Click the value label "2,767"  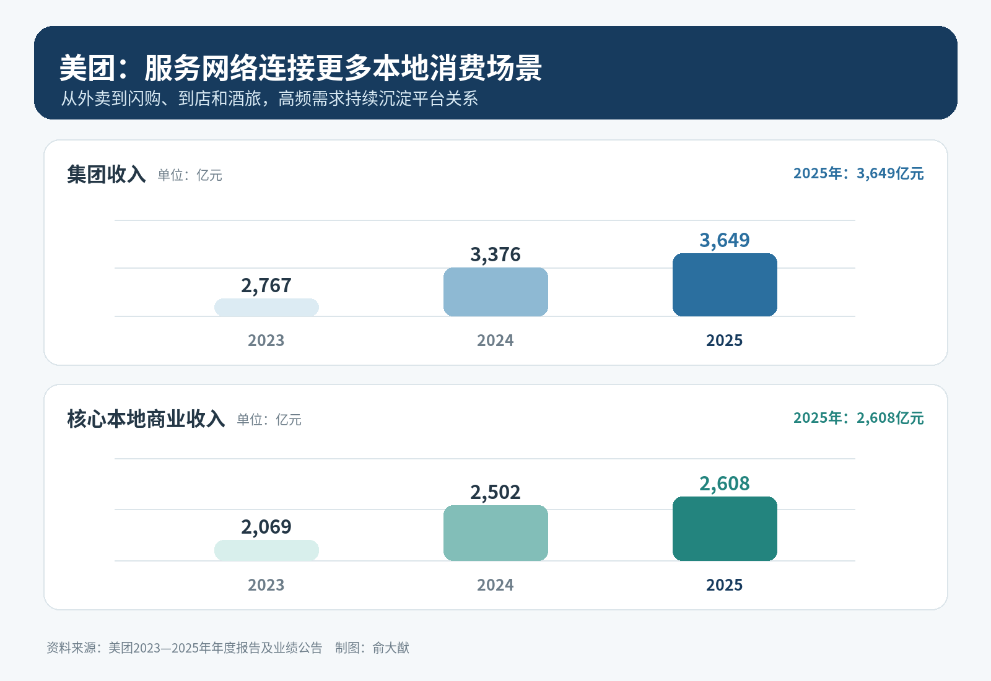click(266, 285)
